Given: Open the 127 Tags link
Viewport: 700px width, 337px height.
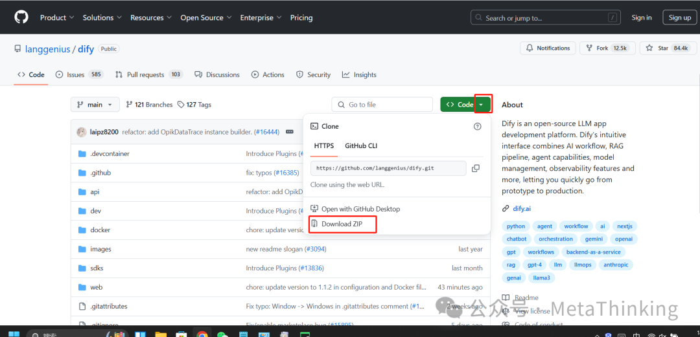Looking at the screenshot, I should pos(194,105).
